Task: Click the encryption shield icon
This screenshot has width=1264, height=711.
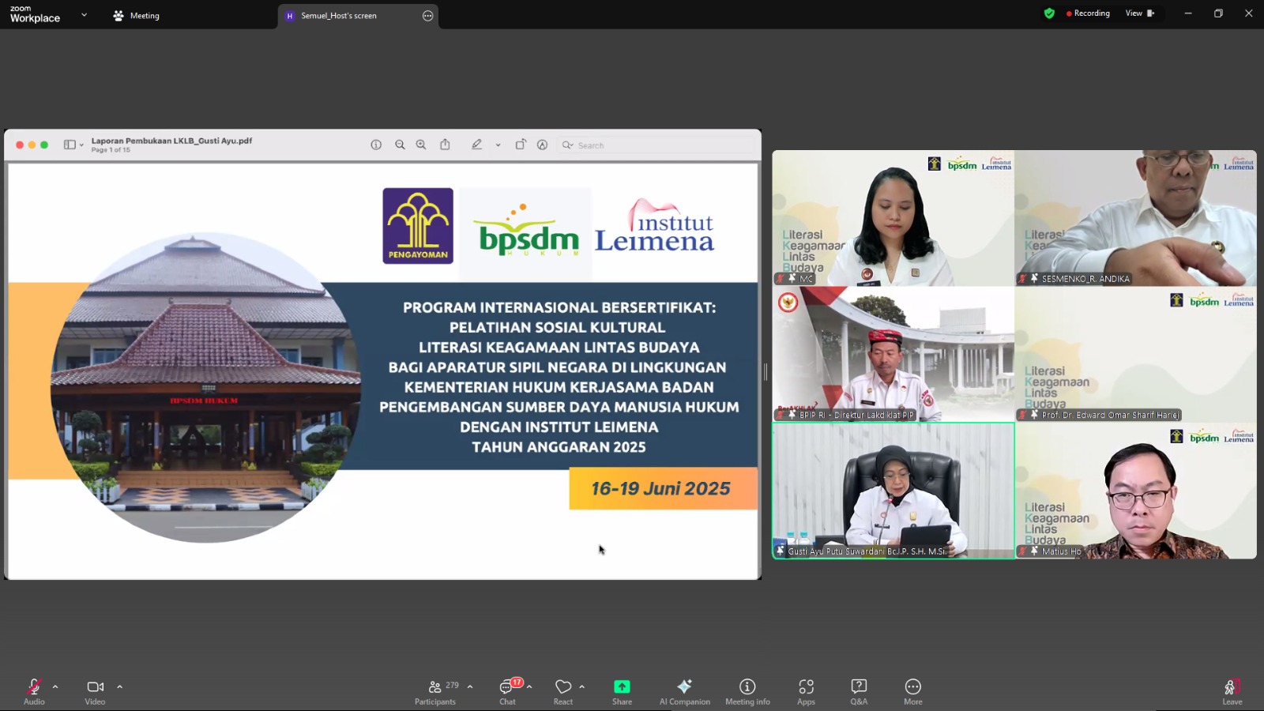Action: point(1049,13)
